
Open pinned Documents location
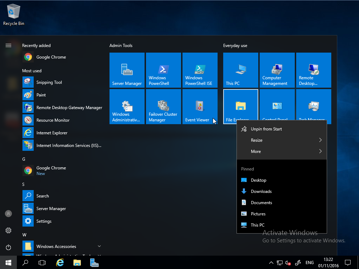[x=281, y=203]
